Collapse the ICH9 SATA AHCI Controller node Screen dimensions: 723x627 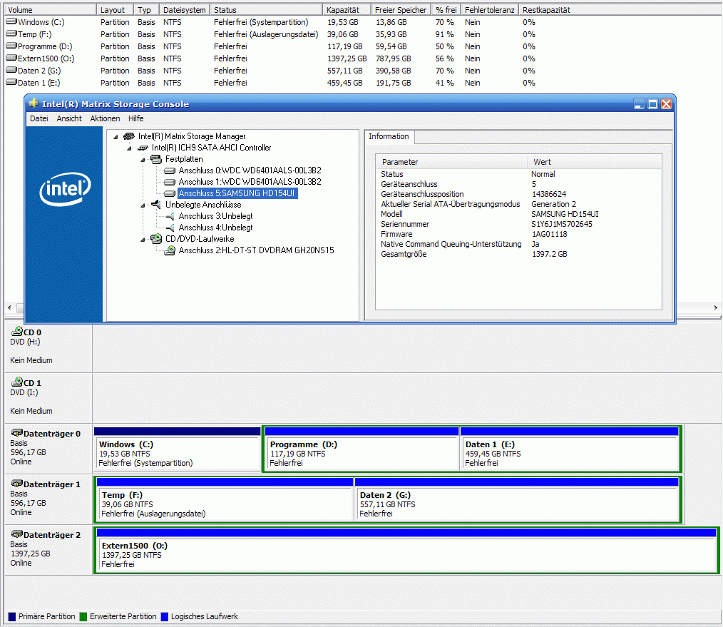point(130,148)
